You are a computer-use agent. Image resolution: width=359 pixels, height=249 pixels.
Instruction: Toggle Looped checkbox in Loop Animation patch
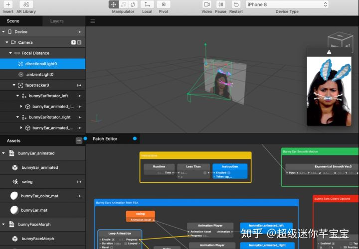[x=126, y=244]
